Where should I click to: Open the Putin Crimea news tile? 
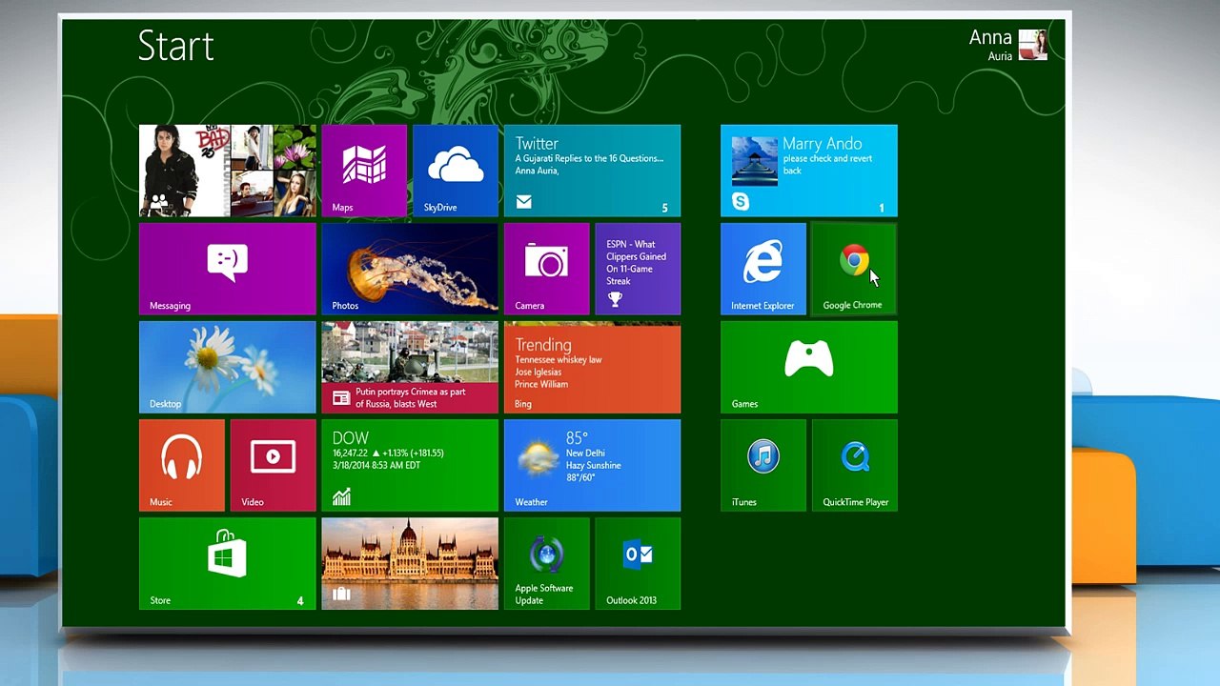click(410, 367)
